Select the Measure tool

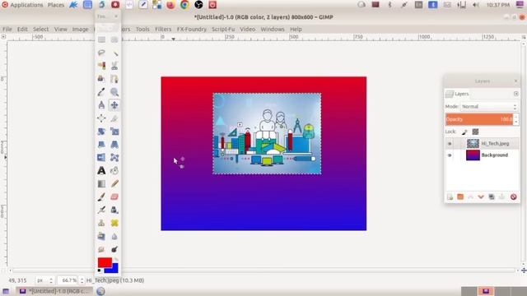click(x=101, y=105)
